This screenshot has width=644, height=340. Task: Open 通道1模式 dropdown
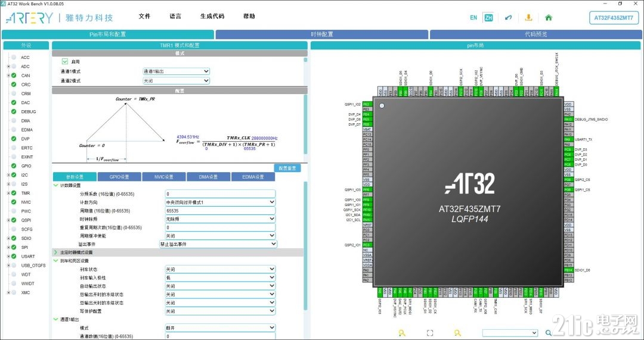[176, 71]
